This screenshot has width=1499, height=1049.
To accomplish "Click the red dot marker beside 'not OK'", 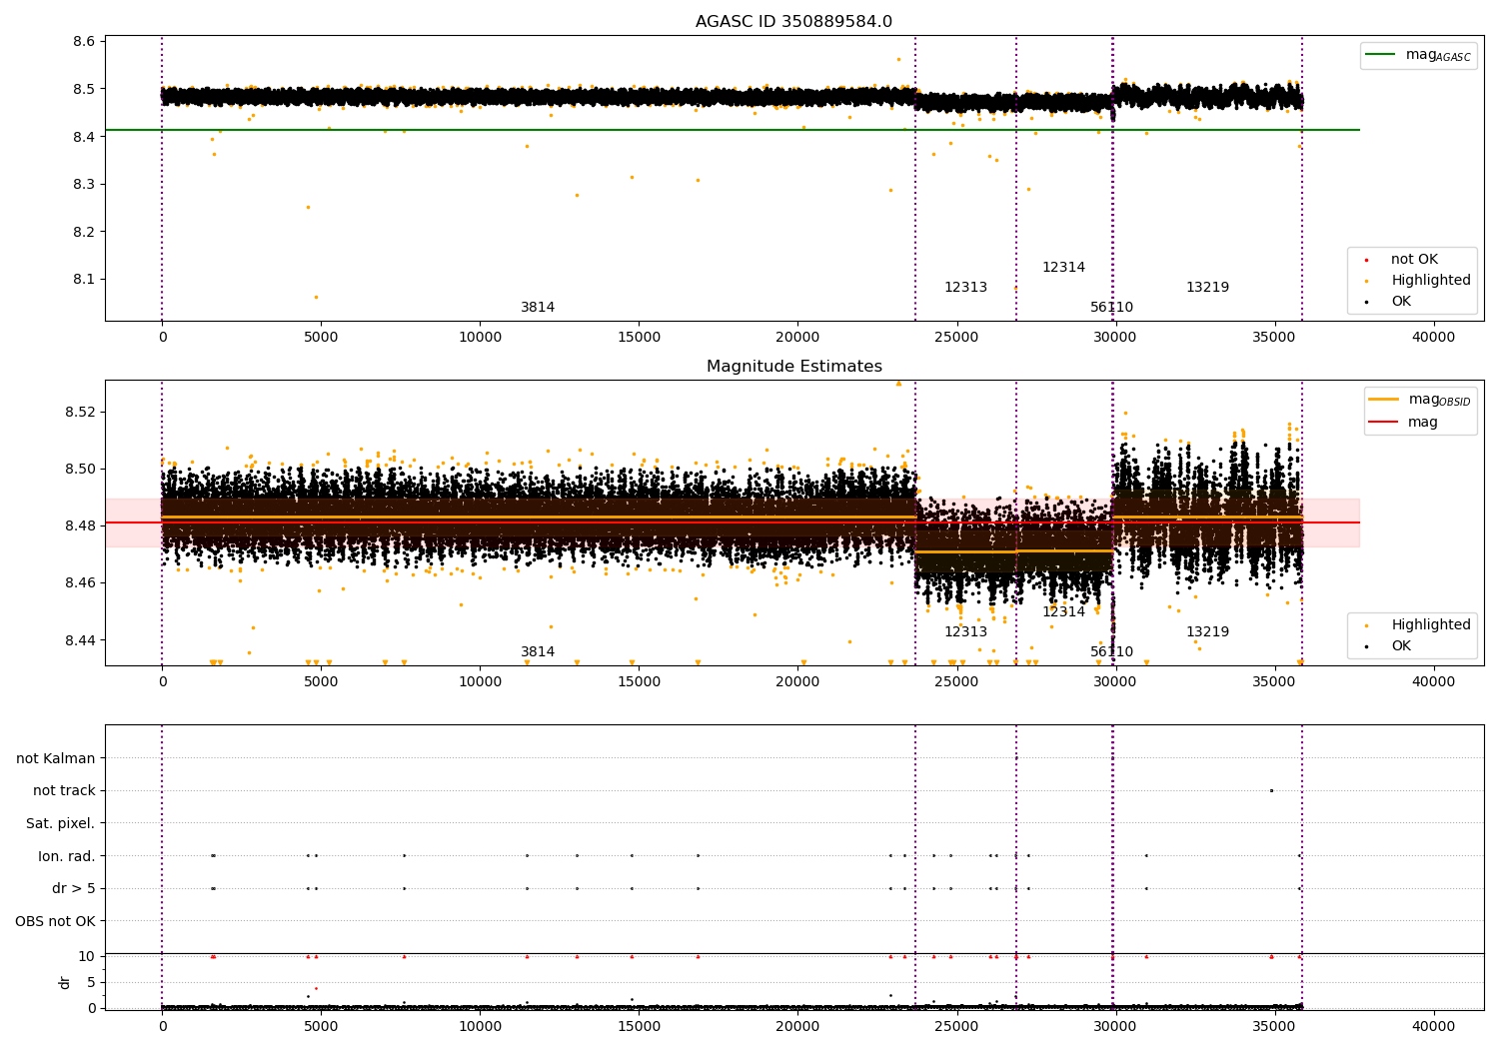I will point(1366,261).
